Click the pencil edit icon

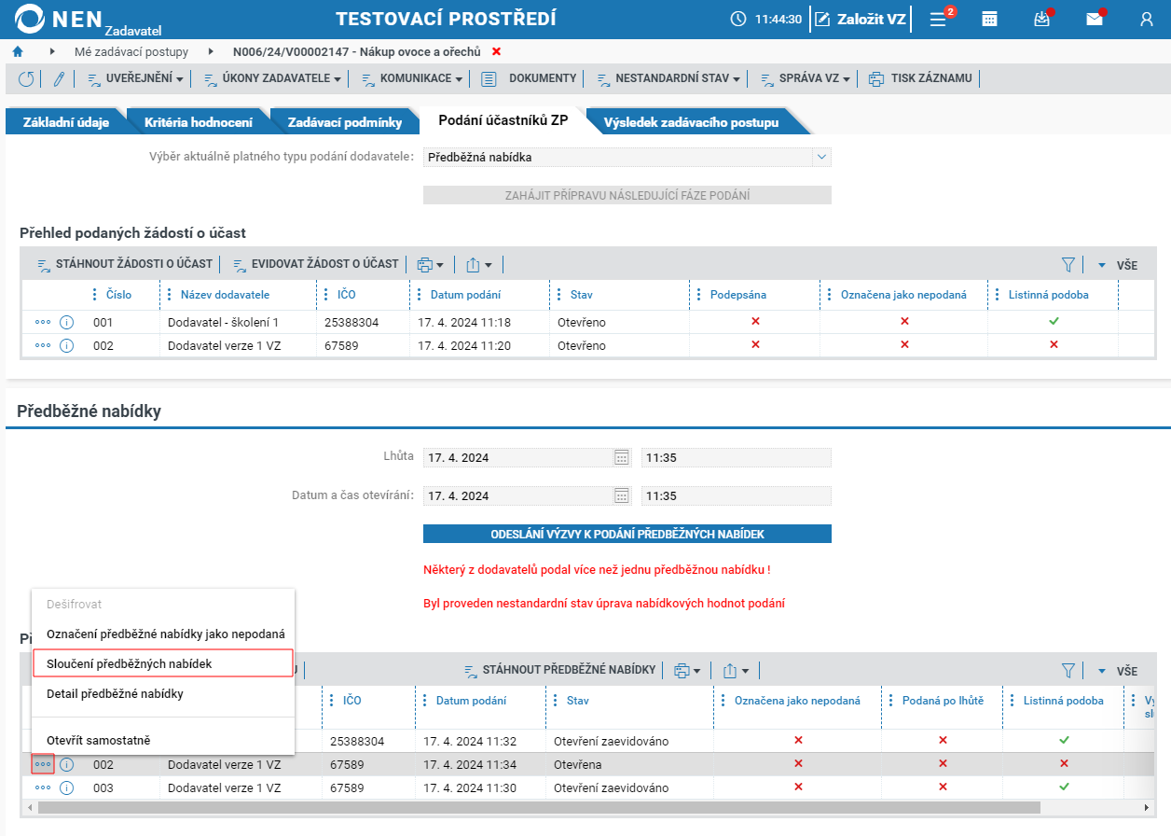[58, 79]
